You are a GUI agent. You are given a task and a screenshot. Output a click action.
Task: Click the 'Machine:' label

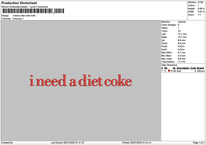[x=166, y=22]
